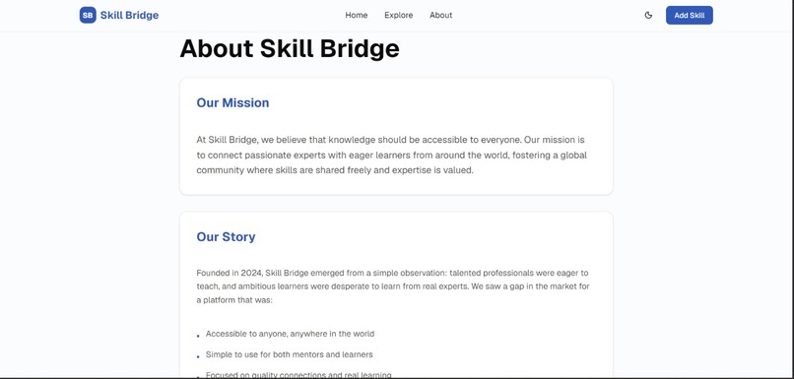Click the mission paragraph starting "At Skill Bridge"

(x=391, y=155)
